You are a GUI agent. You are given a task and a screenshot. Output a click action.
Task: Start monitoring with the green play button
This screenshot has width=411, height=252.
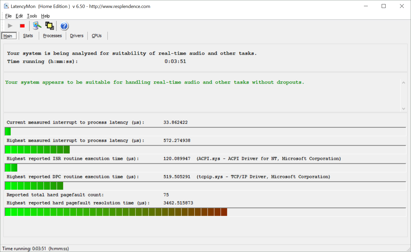[10, 26]
